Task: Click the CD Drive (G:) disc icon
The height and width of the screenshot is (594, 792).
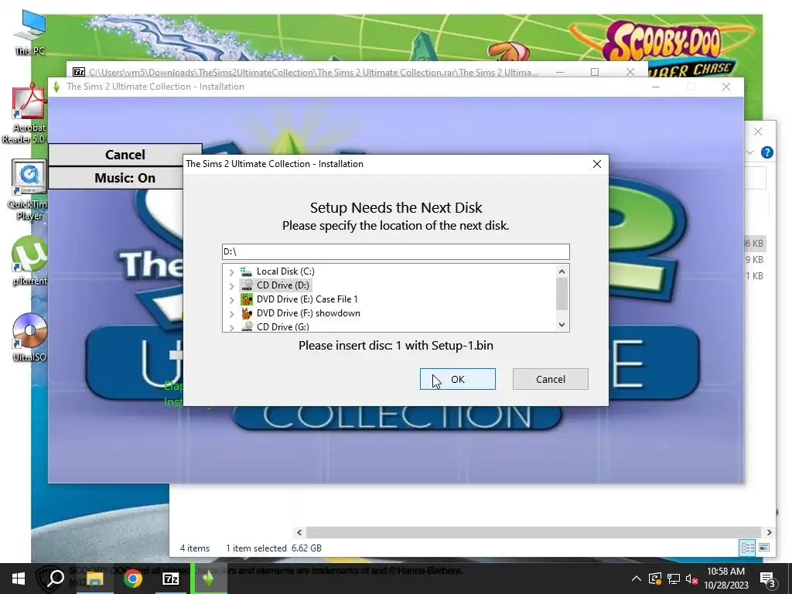Action: pyautogui.click(x=247, y=327)
